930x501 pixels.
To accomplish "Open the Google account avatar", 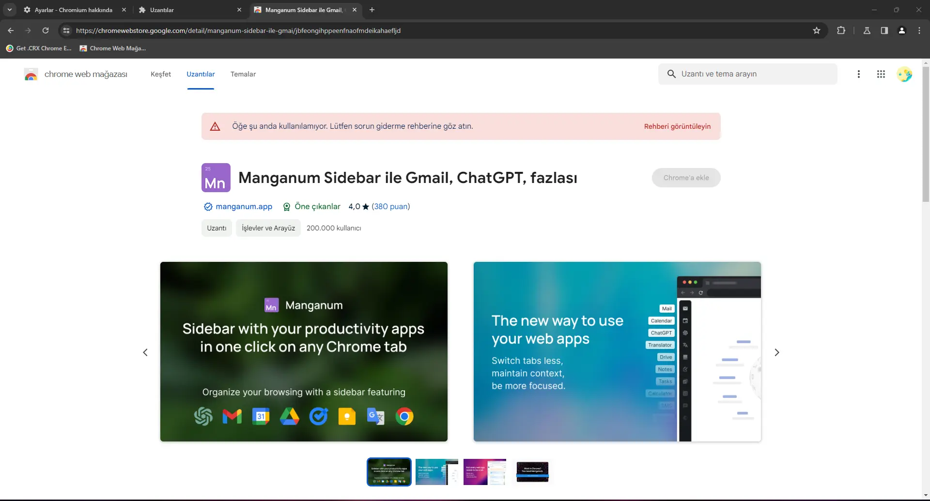I will click(904, 74).
